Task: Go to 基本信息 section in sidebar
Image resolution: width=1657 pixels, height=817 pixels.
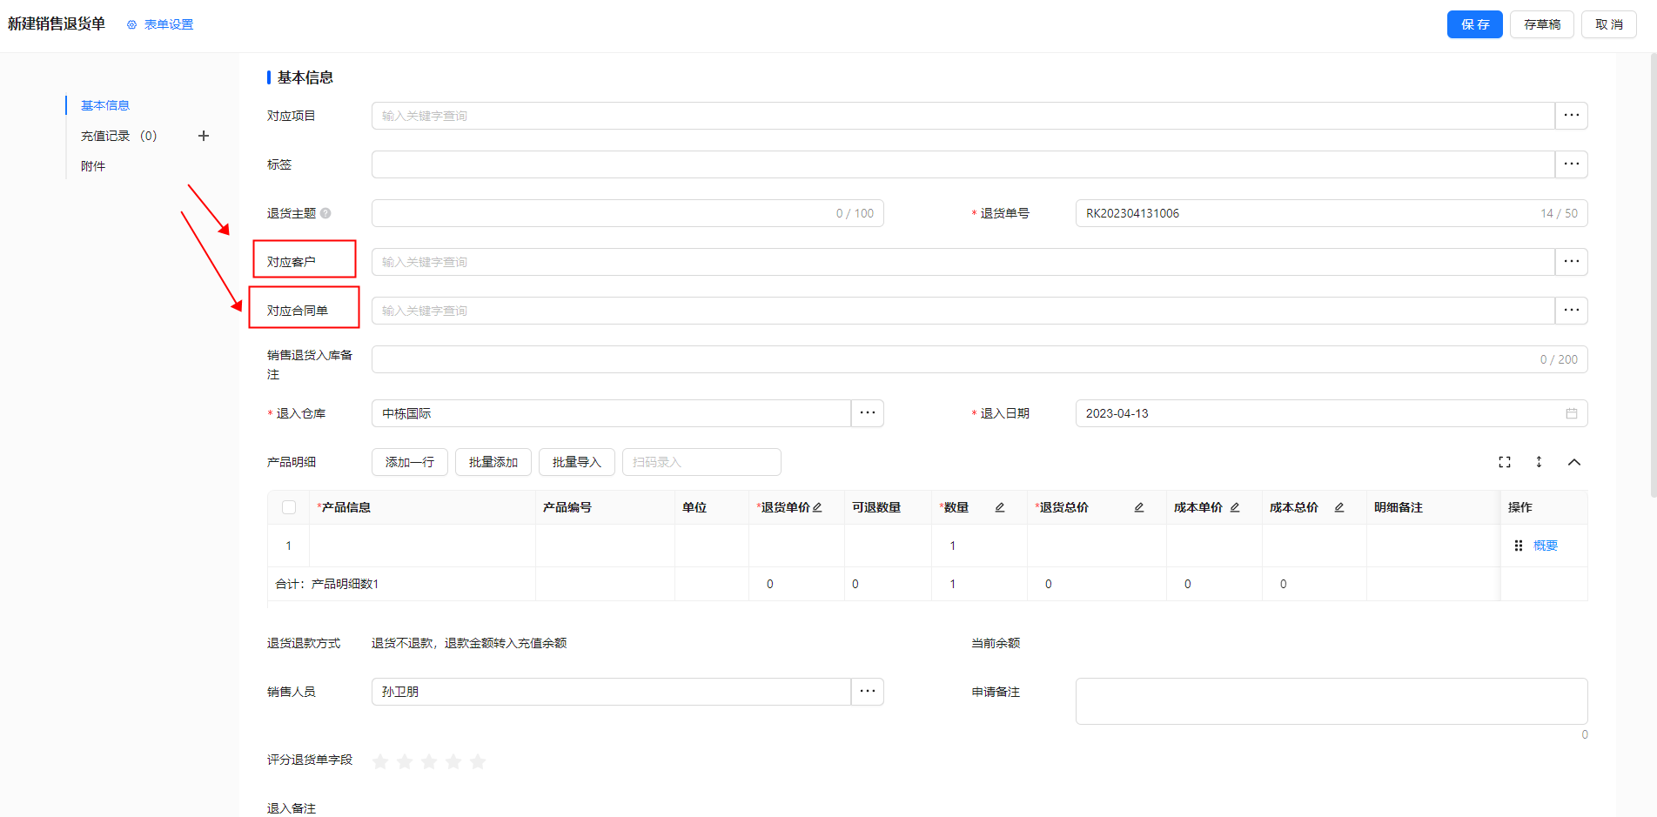Action: (105, 105)
